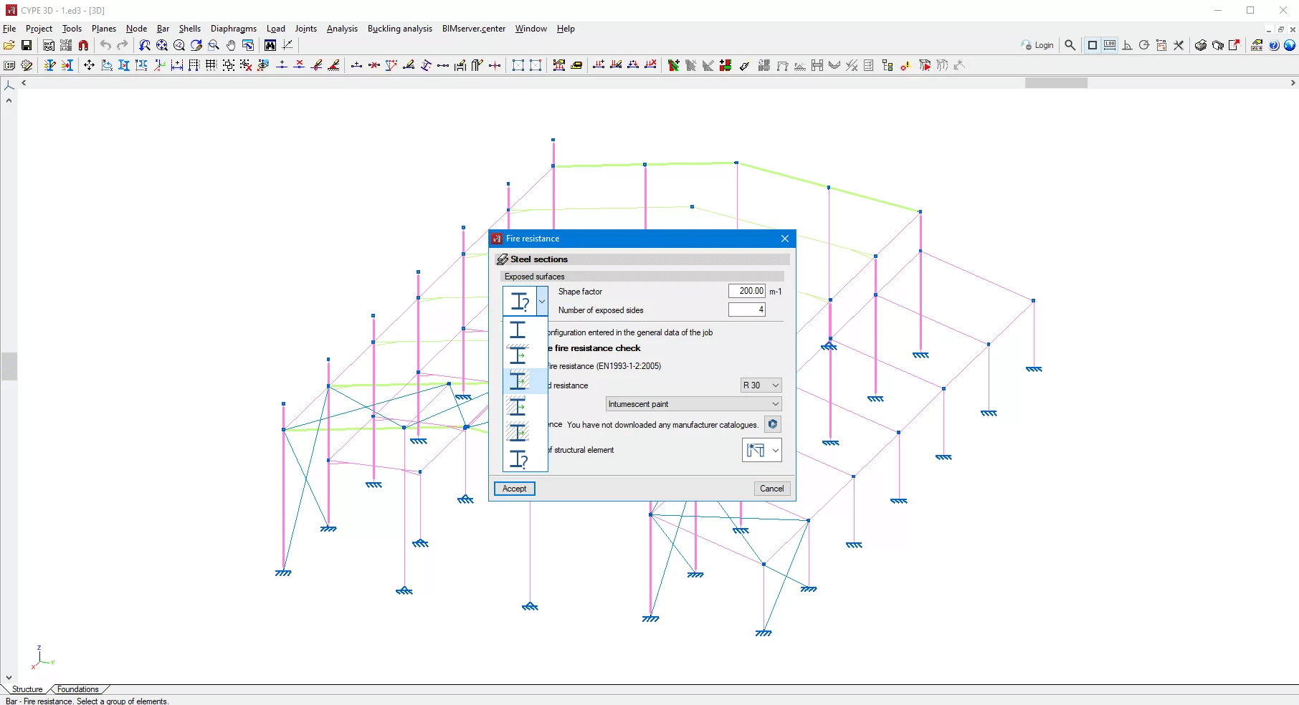The image size is (1299, 705).
Task: Open the structural element type dropdown
Action: point(761,450)
